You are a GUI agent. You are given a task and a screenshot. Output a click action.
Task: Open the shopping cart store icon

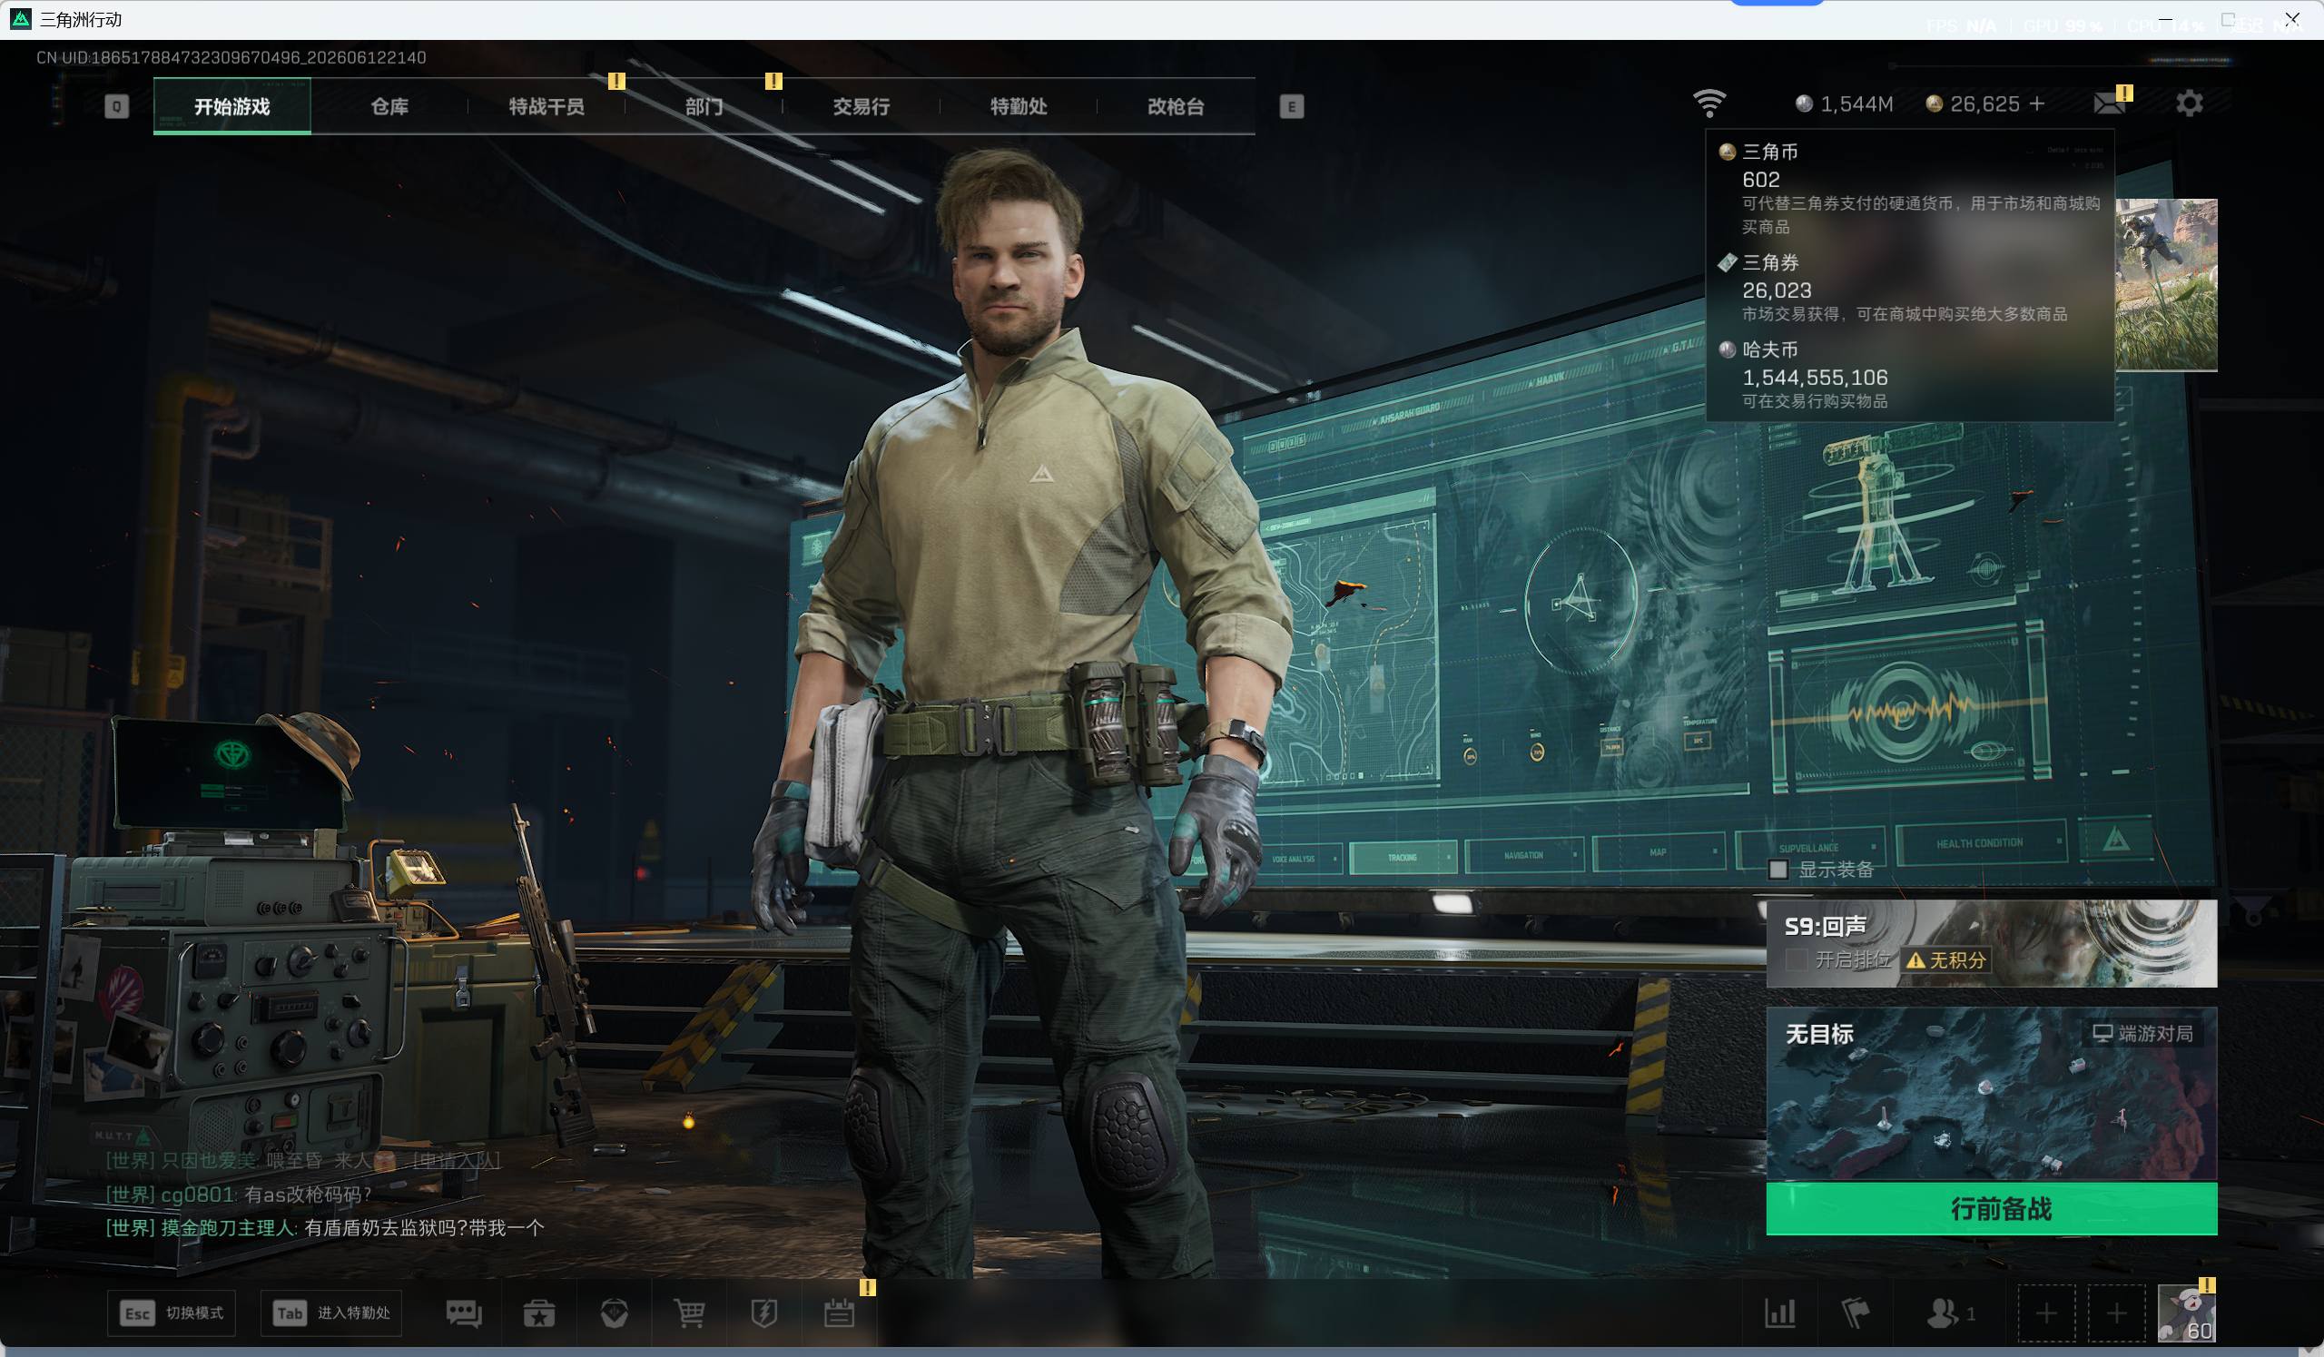689,1313
